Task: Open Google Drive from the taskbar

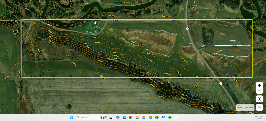Action: 144,118
